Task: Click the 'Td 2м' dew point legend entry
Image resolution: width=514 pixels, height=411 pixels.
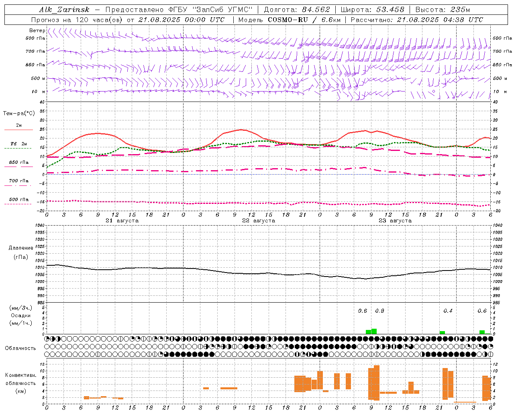Action: (x=19, y=144)
